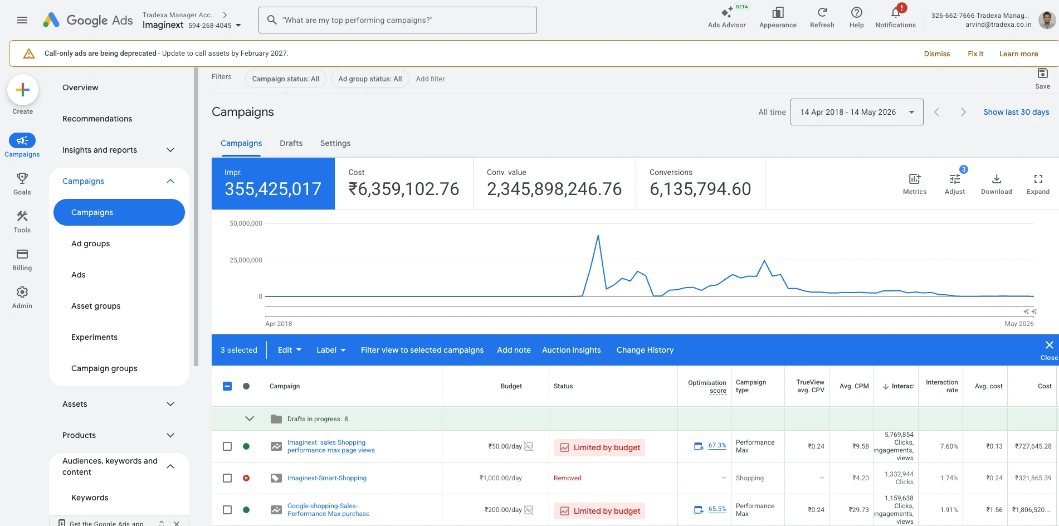Expand the Products sidebar section

pos(170,435)
